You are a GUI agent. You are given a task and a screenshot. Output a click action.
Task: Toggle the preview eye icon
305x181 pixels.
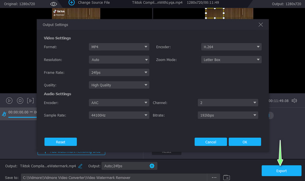coord(54,3)
